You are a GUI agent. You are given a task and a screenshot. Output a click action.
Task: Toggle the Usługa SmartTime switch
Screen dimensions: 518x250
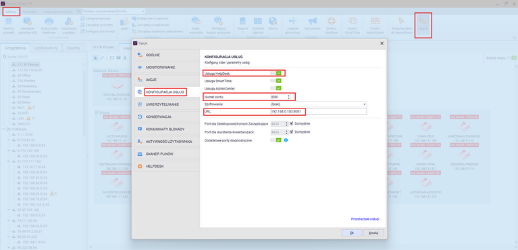(x=276, y=81)
